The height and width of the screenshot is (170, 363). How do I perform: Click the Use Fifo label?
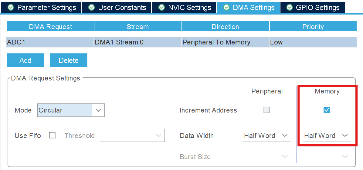[x=28, y=136]
